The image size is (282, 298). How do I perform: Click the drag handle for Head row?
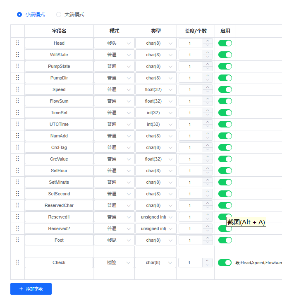(x=17, y=43)
